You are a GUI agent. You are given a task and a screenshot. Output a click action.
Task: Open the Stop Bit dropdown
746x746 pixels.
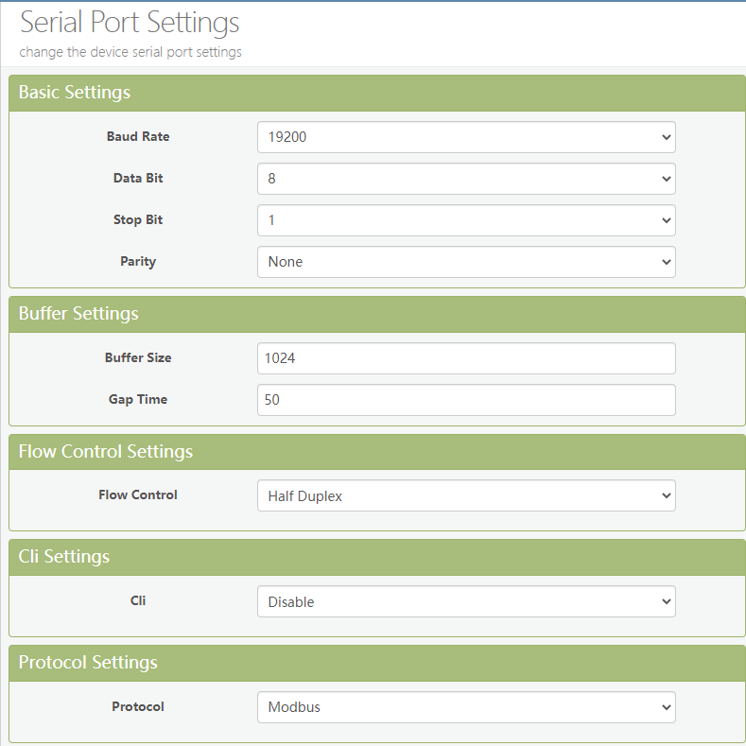click(466, 220)
